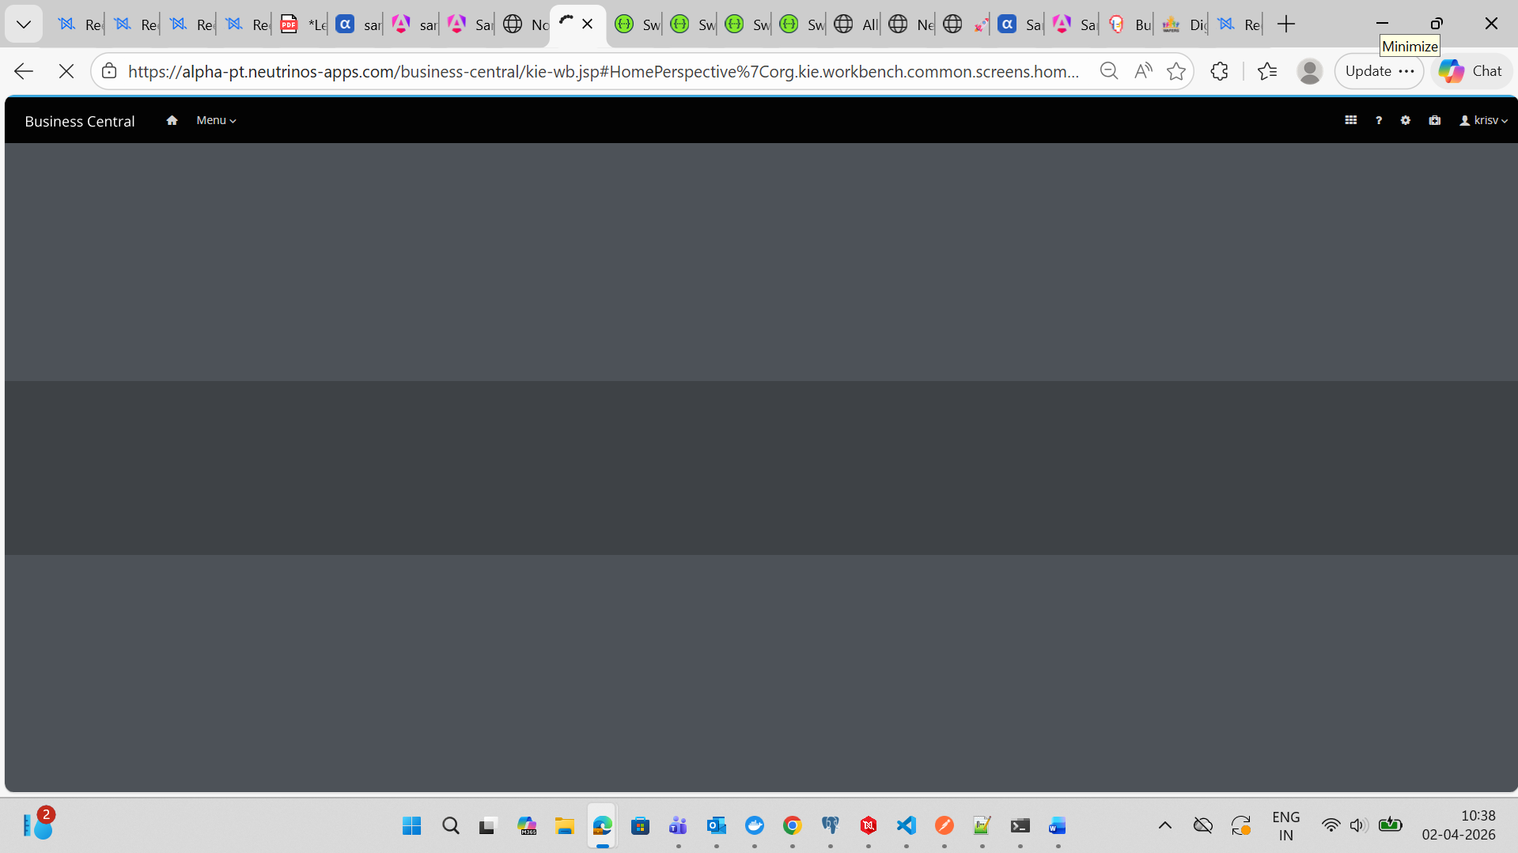Switch to the PDF '*Le' tab

coord(303,25)
